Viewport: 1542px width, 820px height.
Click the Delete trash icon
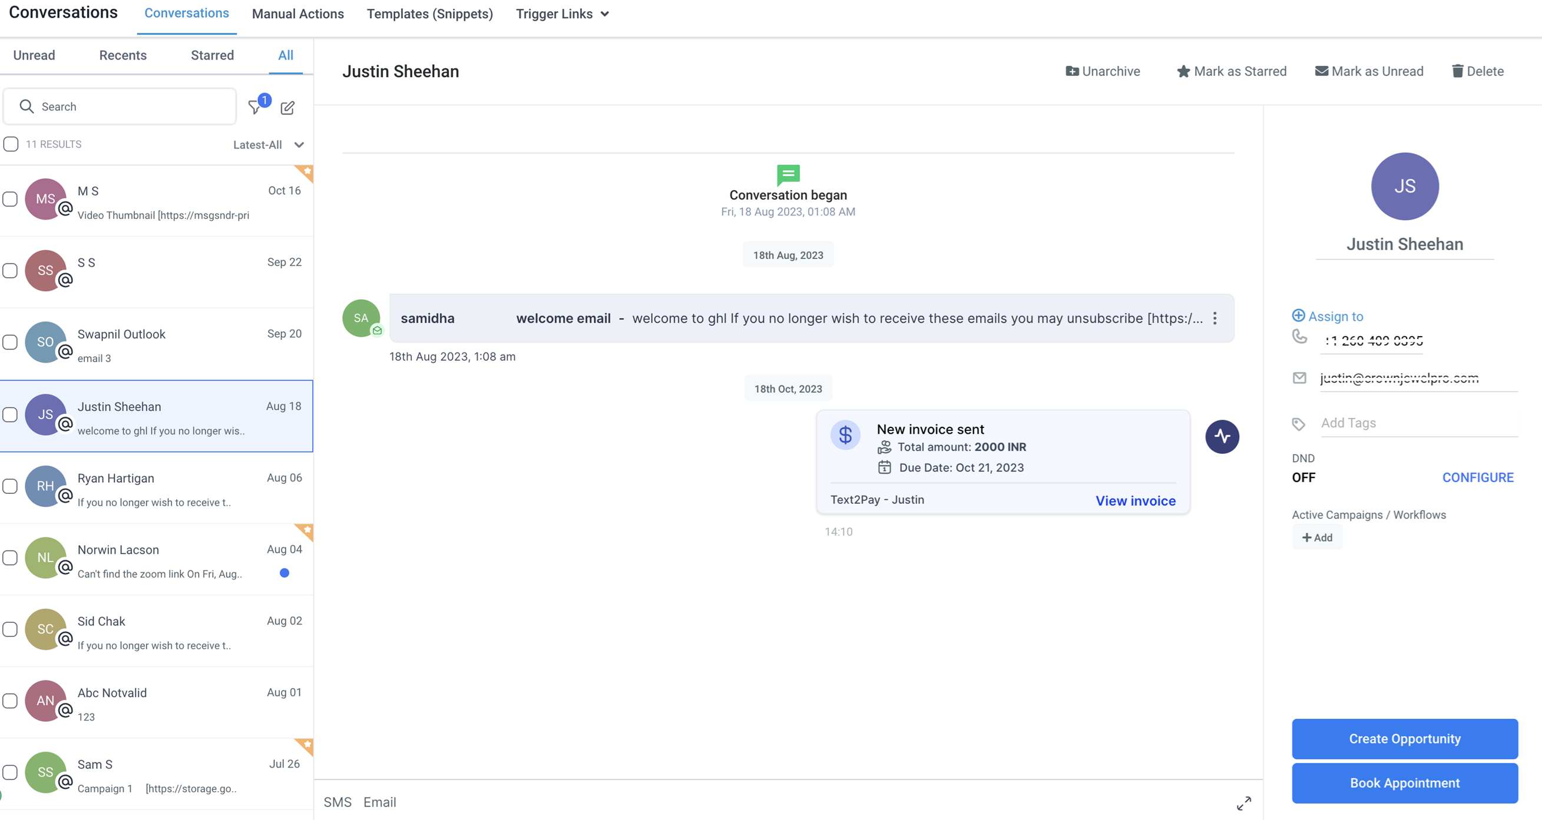tap(1458, 71)
